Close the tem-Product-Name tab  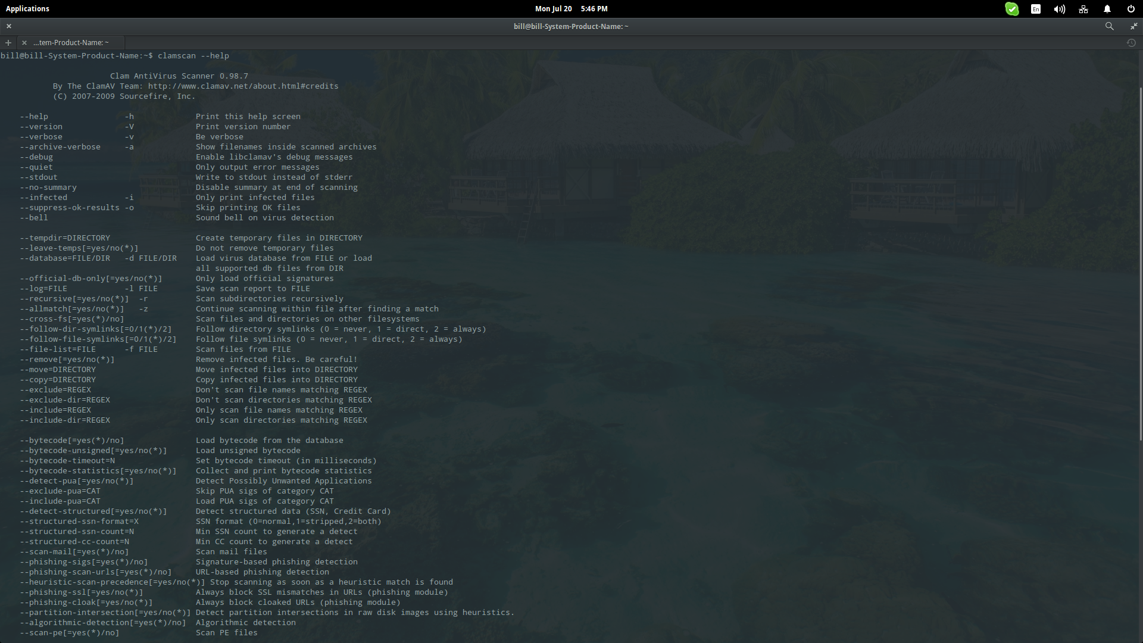[x=24, y=43]
